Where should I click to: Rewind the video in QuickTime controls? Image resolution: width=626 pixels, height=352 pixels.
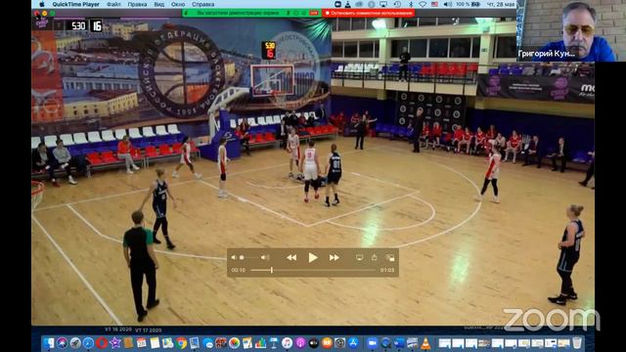coord(291,258)
